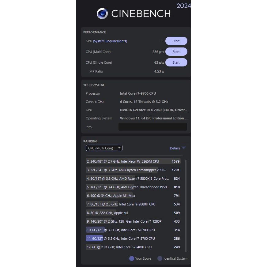Open the CPU (Multi Core) ranking dropdown
Screen dimensions: 267x267
tap(104, 148)
